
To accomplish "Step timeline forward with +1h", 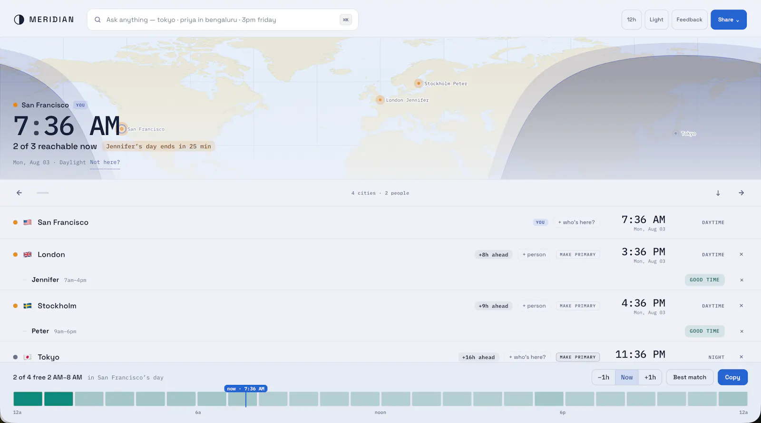I will (x=650, y=377).
